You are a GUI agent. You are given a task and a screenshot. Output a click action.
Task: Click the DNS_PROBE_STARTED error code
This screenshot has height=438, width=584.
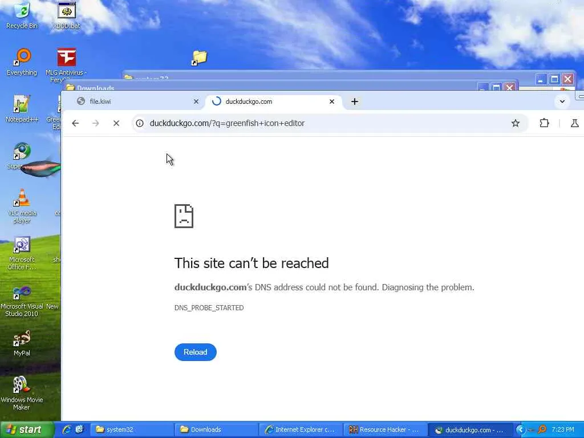point(209,307)
